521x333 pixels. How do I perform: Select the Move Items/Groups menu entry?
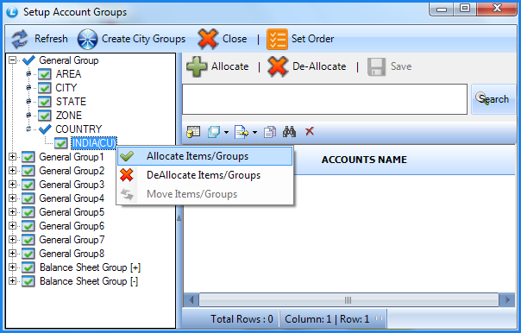(x=204, y=194)
